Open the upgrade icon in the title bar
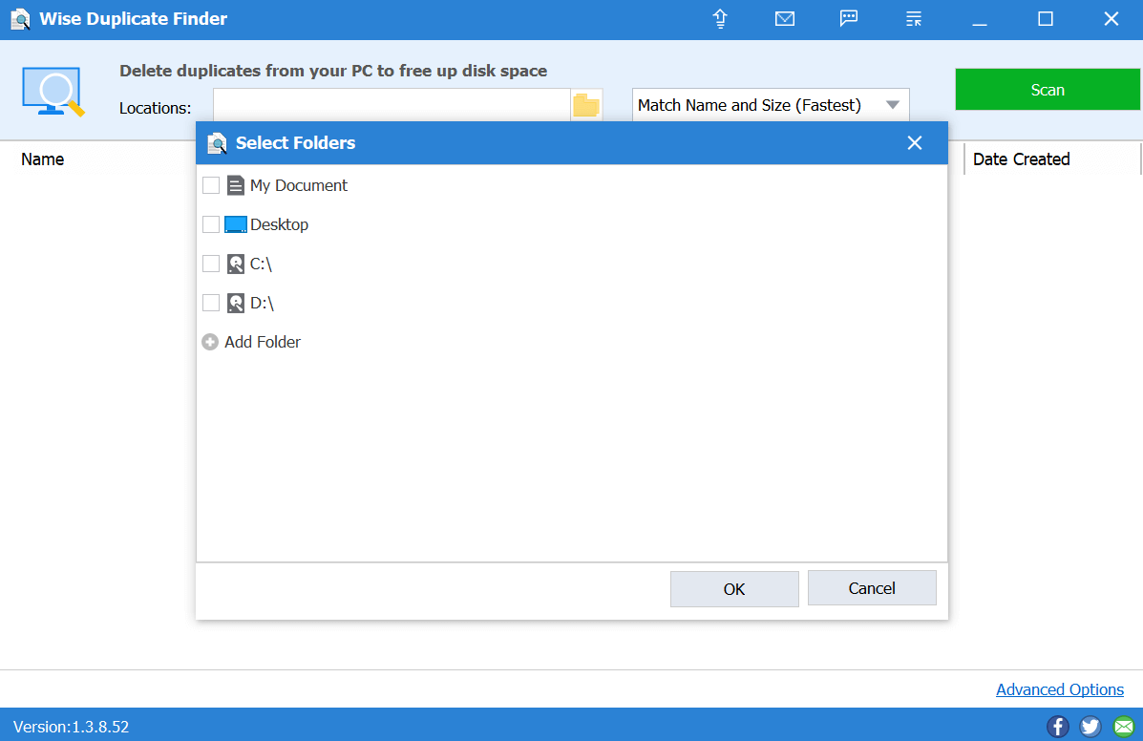This screenshot has height=741, width=1143. (x=720, y=19)
